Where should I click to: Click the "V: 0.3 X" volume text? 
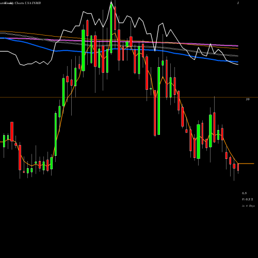tap(248, 200)
